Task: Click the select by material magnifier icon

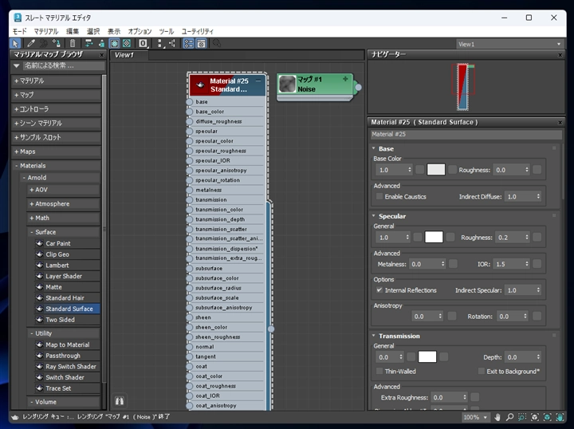Action: pos(217,44)
